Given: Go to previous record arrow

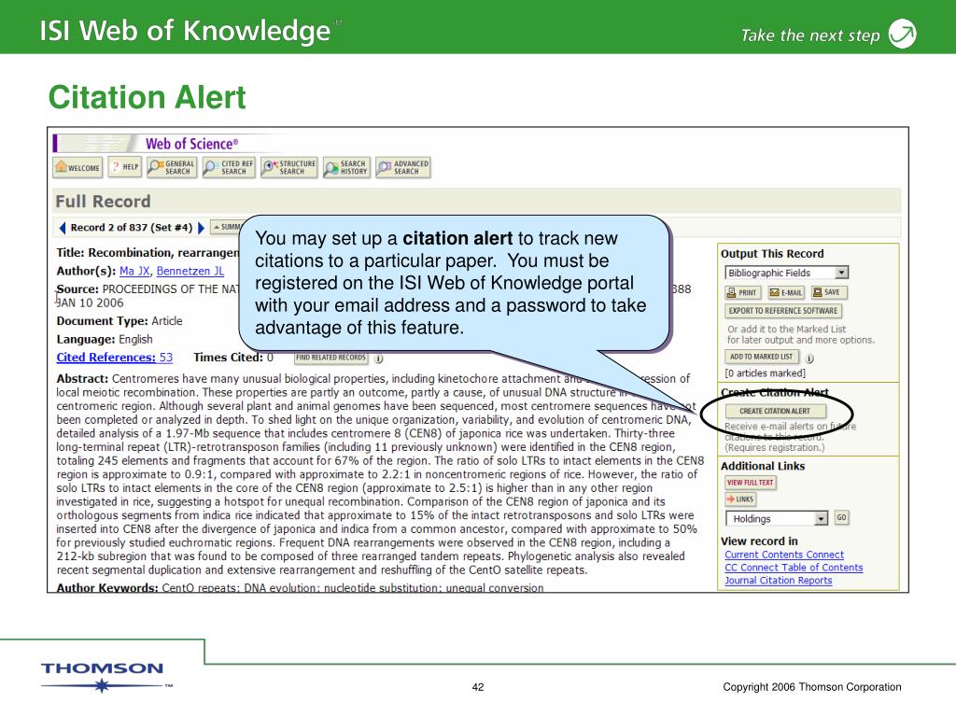Looking at the screenshot, I should (63, 228).
